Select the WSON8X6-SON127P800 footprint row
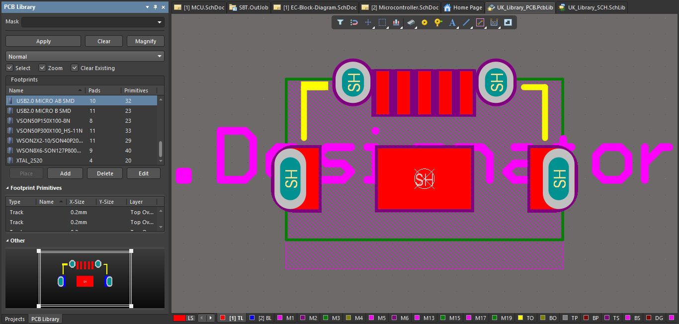 point(82,150)
